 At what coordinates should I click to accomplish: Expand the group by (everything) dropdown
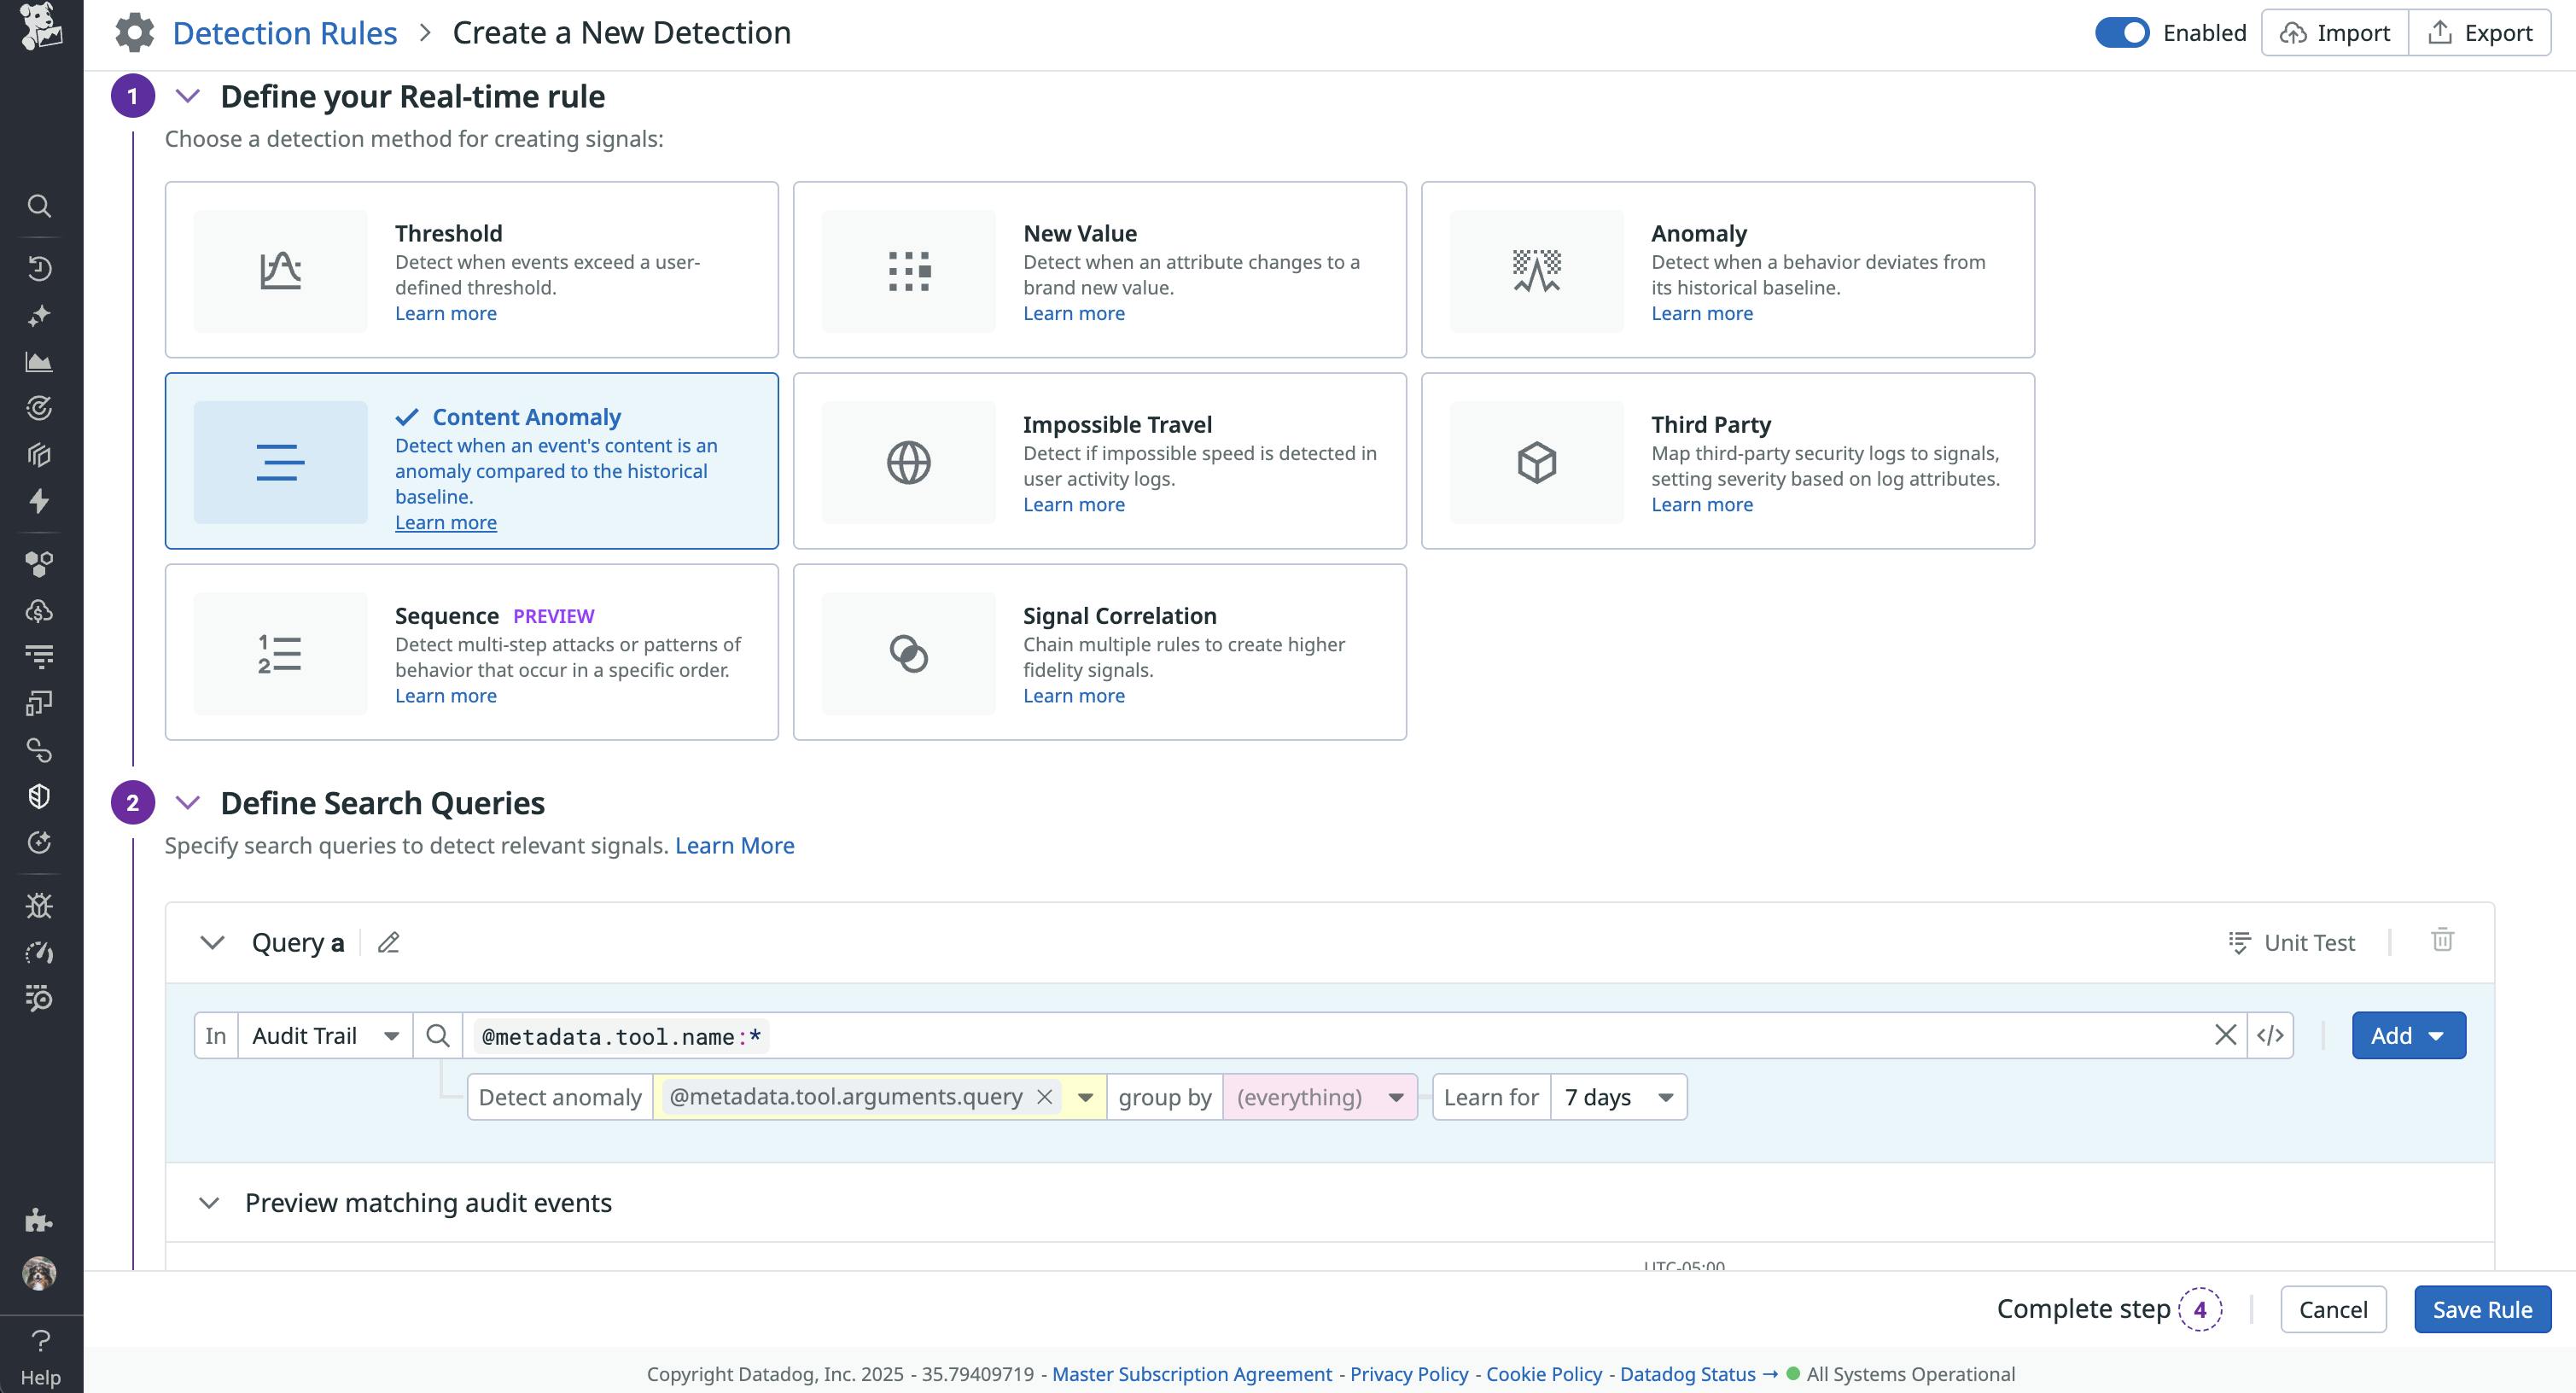pyautogui.click(x=1318, y=1097)
